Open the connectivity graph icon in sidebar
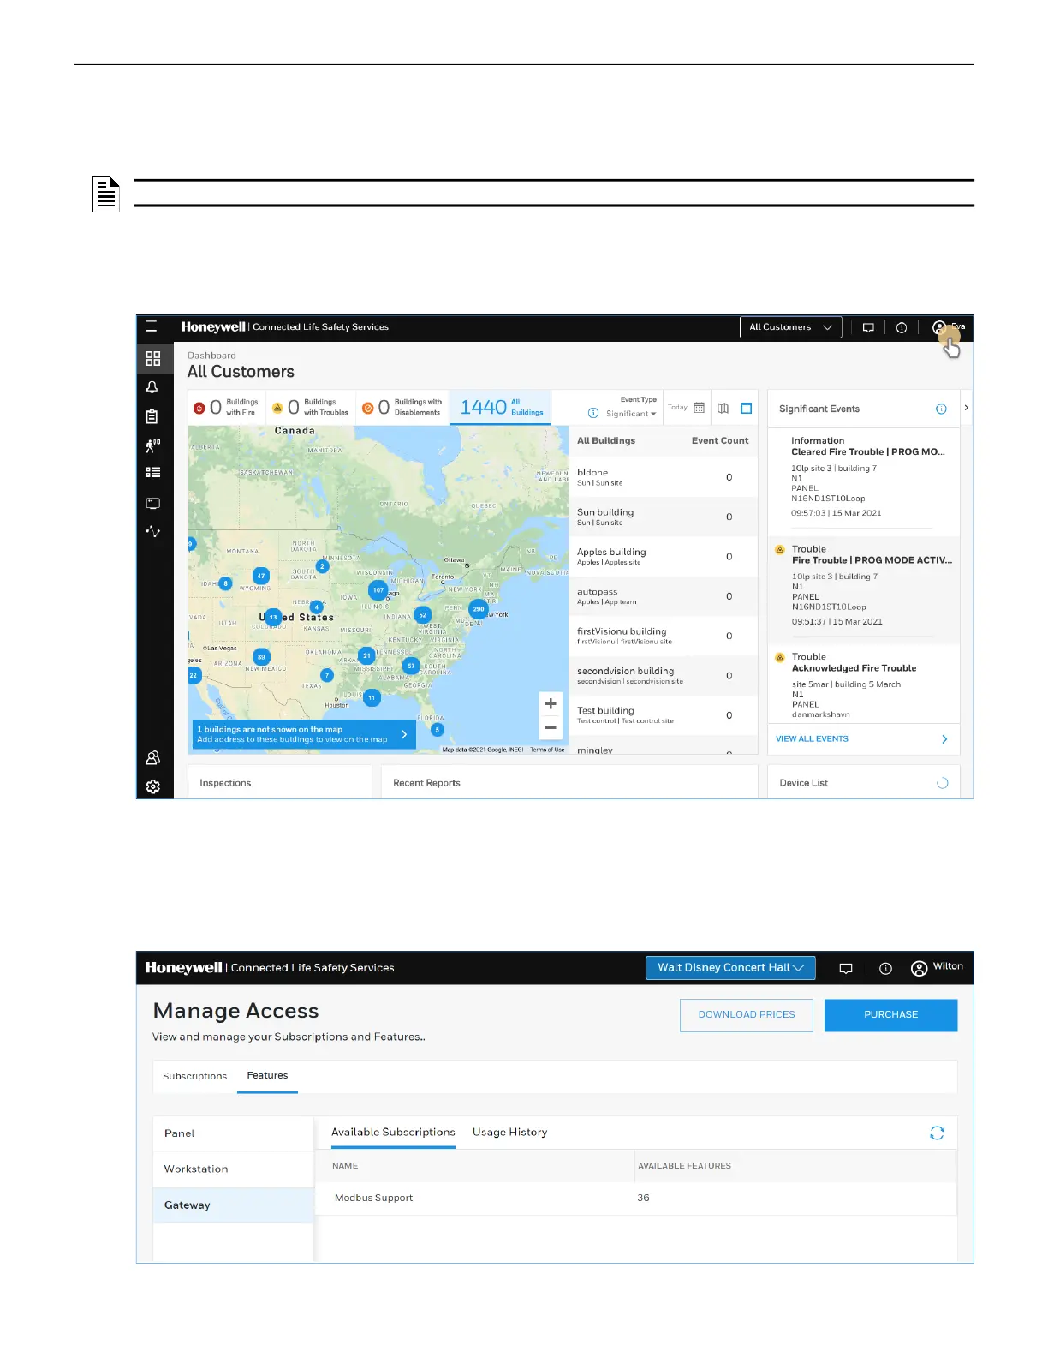 click(153, 531)
